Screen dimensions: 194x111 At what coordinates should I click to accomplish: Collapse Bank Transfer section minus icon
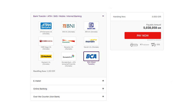click(103, 16)
